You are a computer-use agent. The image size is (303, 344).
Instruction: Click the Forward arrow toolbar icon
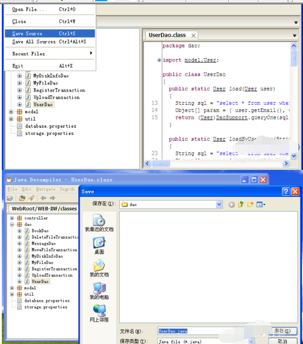[x=52, y=198]
